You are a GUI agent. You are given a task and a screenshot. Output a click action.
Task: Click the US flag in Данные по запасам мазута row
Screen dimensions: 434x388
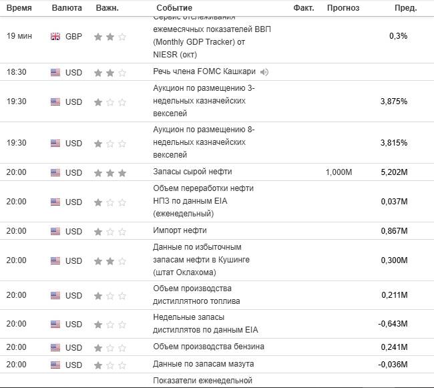coord(55,365)
